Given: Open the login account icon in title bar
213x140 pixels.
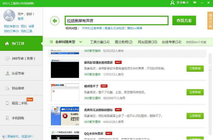Looking at the screenshot, I should 172,3.
